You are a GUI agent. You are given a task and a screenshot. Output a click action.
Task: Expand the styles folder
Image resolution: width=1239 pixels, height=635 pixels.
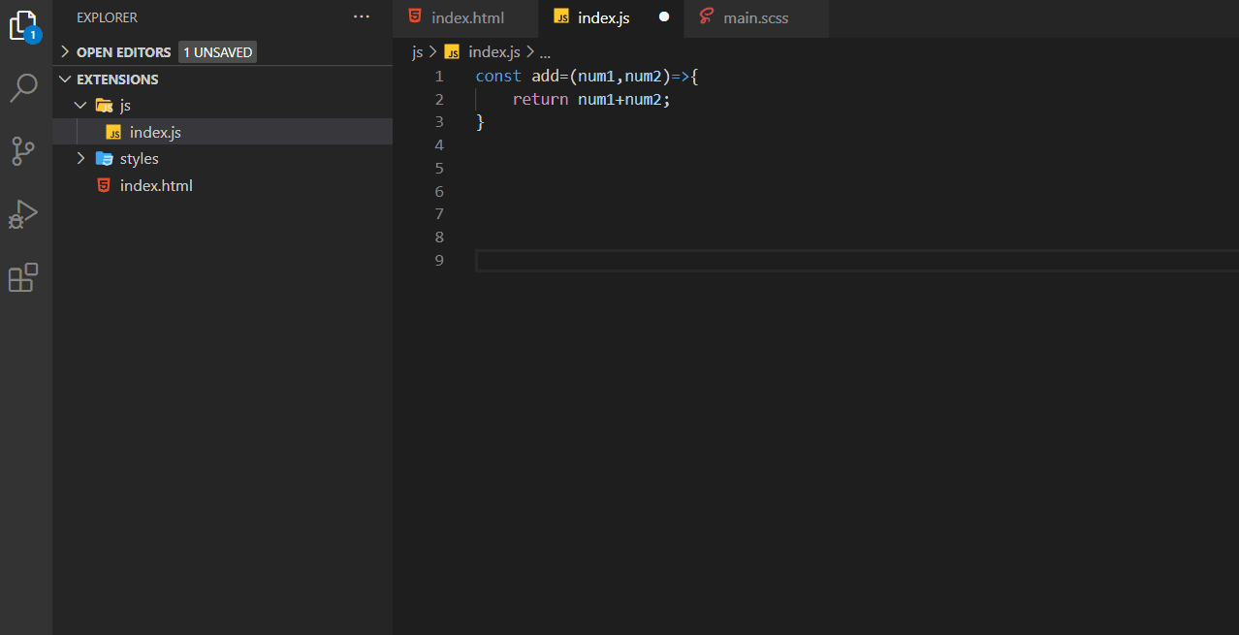(x=80, y=158)
